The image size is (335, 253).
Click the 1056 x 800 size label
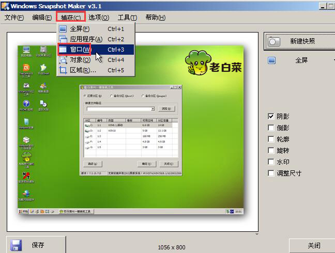(172, 247)
